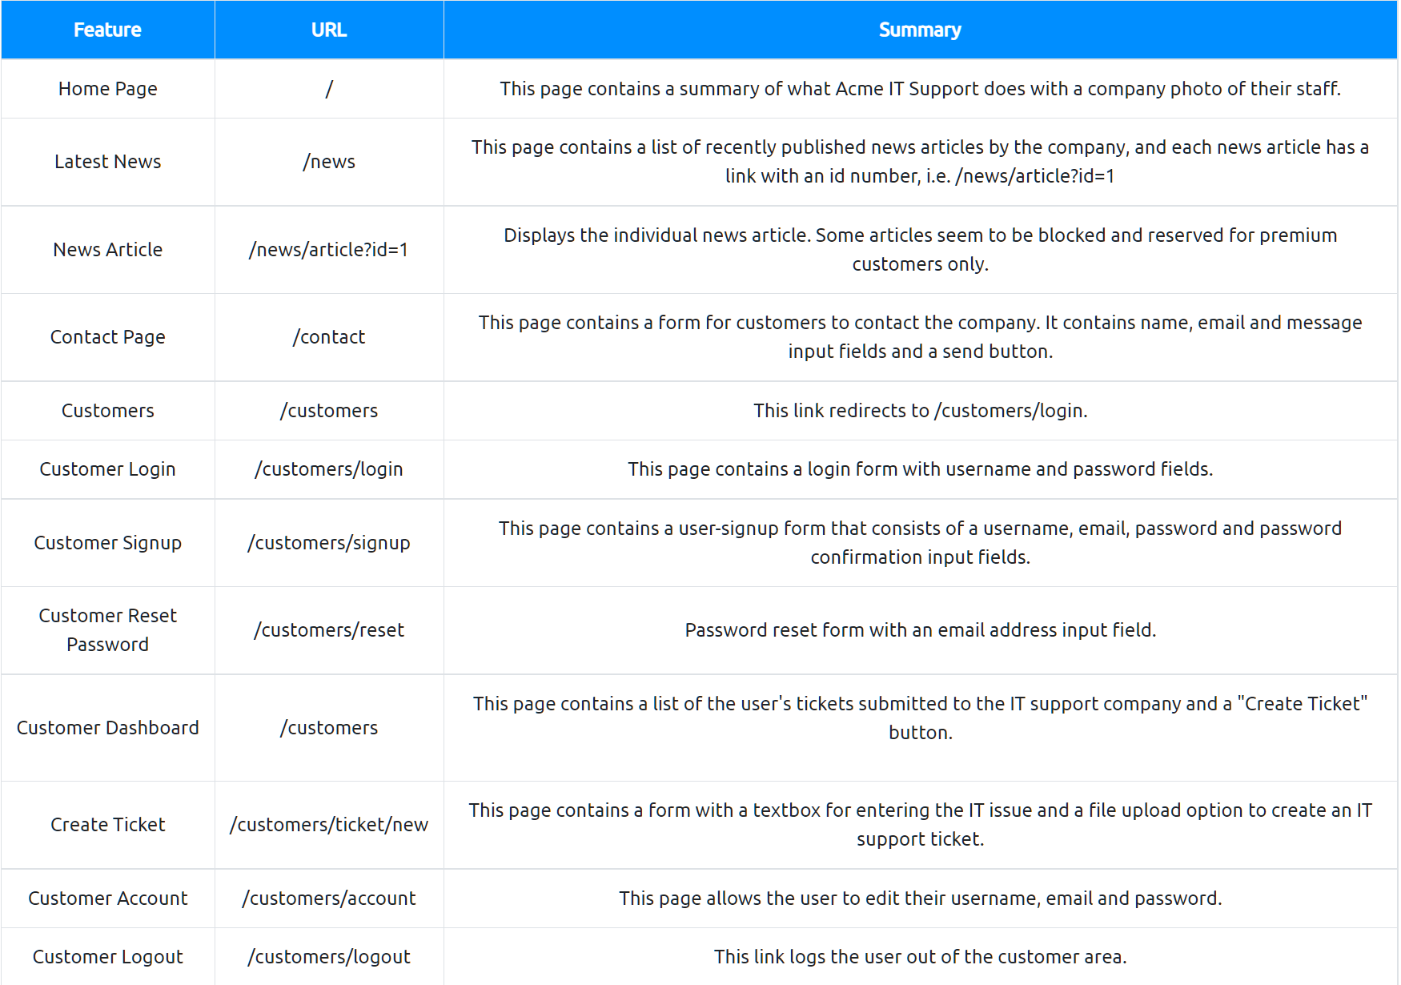Viewport: 1401px width, 985px height.
Task: Click the /news/article?id=1 URL cell
Action: coord(328,250)
